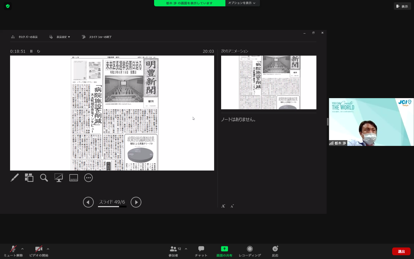Open the チャット chat panel
This screenshot has width=414, height=259.
click(x=201, y=251)
